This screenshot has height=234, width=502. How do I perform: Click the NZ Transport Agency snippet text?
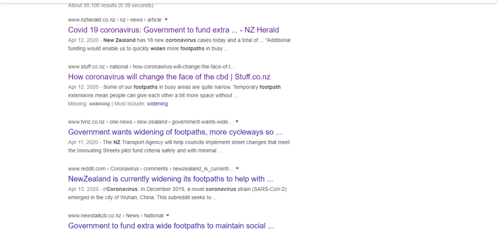pyautogui.click(x=179, y=146)
